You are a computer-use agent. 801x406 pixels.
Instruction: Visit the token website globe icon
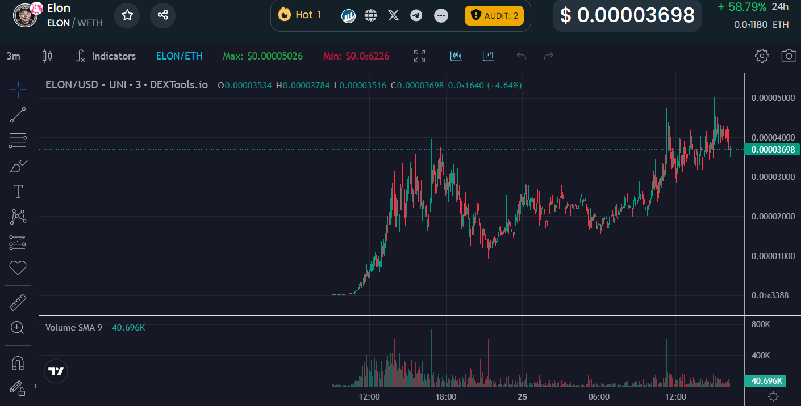tap(371, 15)
